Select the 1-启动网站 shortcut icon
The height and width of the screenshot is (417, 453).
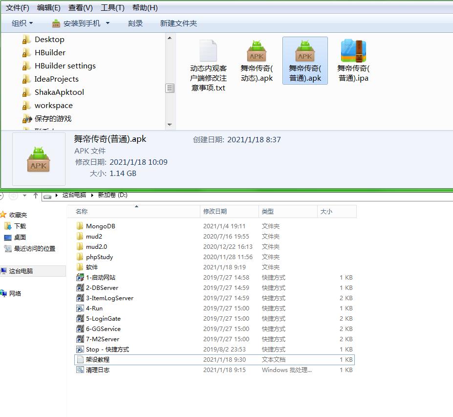click(x=80, y=278)
